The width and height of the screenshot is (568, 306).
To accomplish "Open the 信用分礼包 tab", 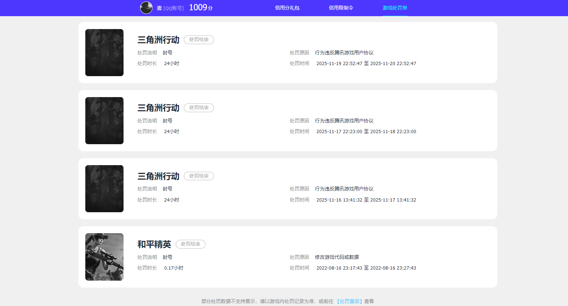I will click(287, 8).
